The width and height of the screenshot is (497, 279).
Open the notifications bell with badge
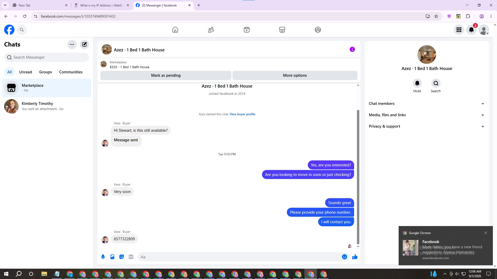[x=471, y=30]
